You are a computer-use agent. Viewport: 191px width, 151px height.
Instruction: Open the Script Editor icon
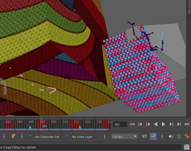click(x=187, y=147)
